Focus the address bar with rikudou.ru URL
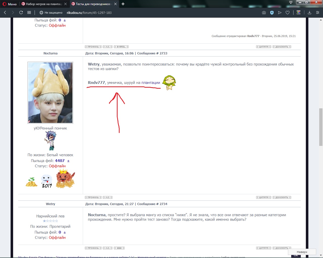Screen dimensions: 323x258 pos(89,13)
